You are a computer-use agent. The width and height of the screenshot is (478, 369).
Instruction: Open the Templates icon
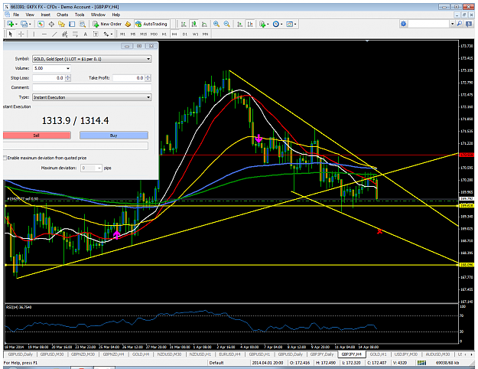(x=290, y=24)
